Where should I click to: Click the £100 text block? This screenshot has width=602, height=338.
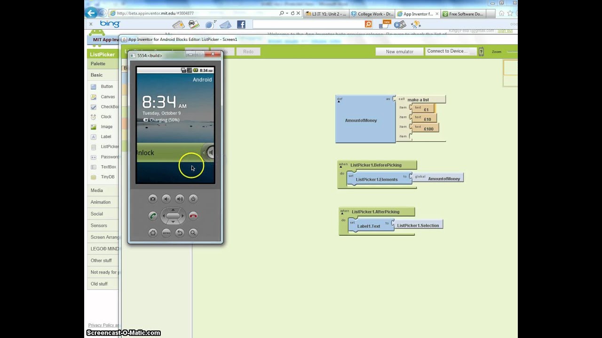(x=425, y=128)
